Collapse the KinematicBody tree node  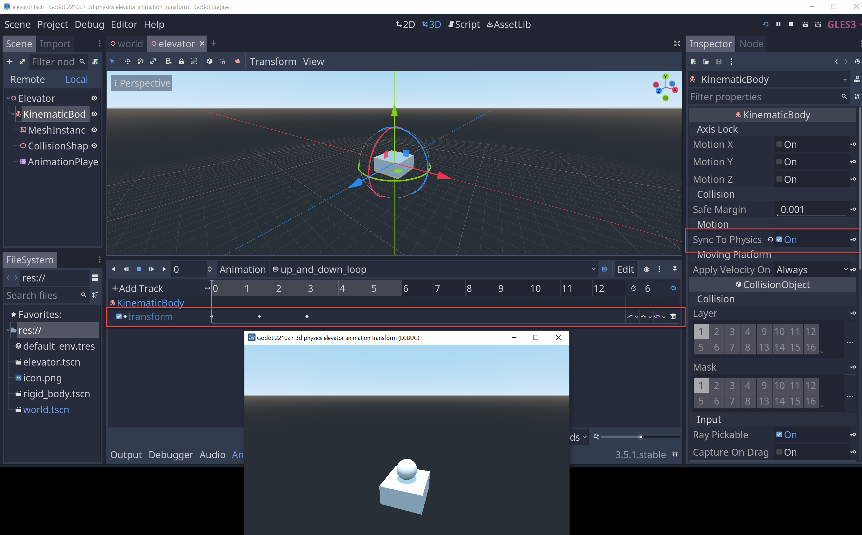click(x=13, y=114)
